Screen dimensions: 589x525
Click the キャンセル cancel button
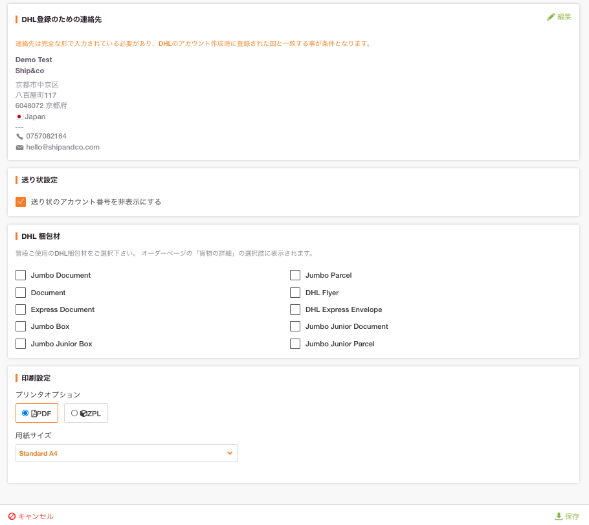click(31, 517)
